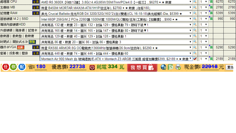Click magnifier icon in the 傳統內接硬碟HDD row

tap(195, 24)
